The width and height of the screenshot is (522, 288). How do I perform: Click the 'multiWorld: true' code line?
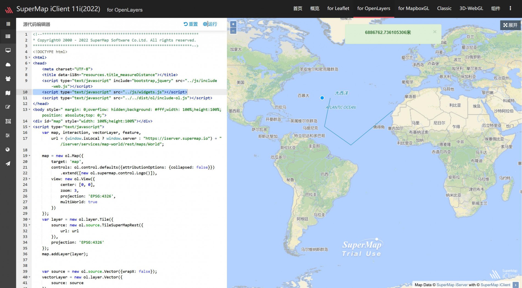pos(79,202)
